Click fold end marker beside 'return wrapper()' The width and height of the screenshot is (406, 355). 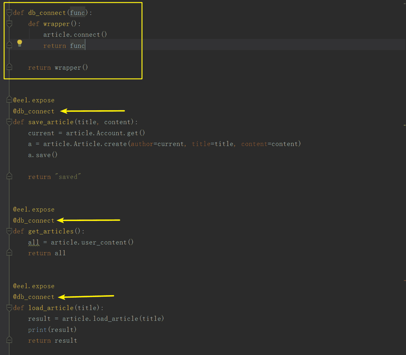9,67
